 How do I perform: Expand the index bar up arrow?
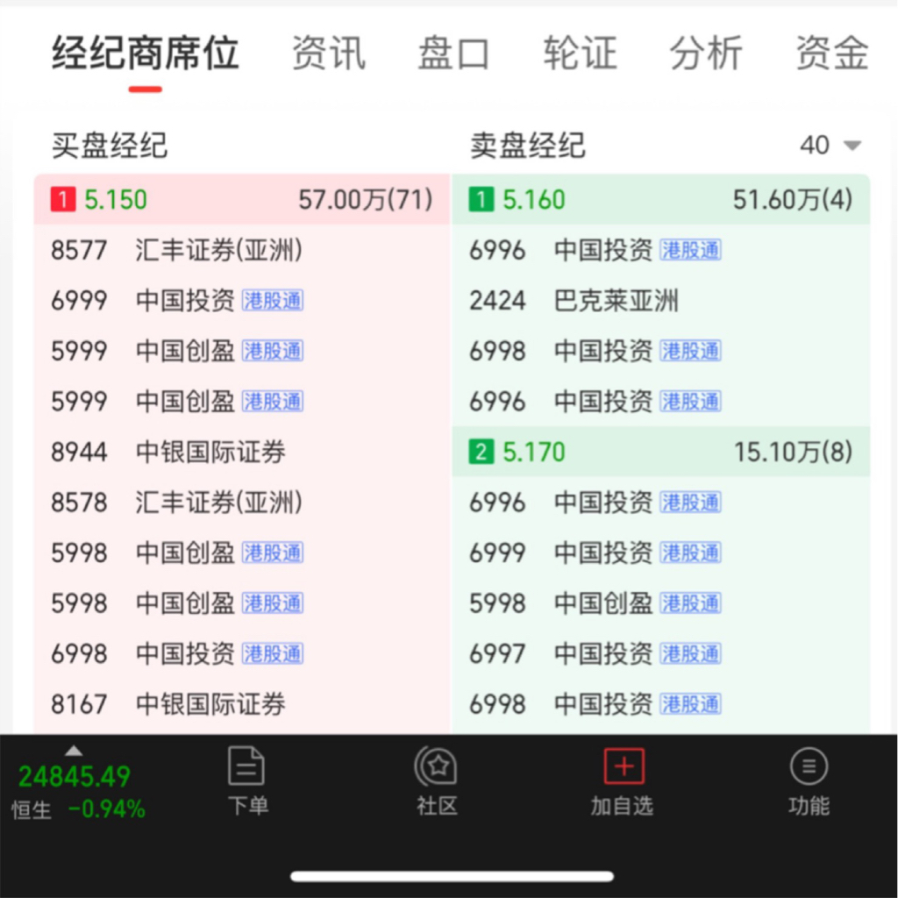click(x=74, y=751)
